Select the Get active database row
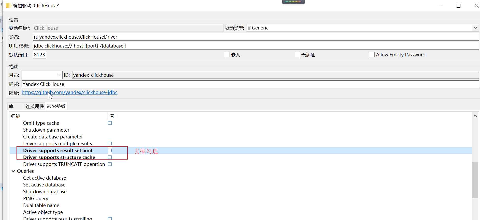This screenshot has width=480, height=220. click(44, 178)
